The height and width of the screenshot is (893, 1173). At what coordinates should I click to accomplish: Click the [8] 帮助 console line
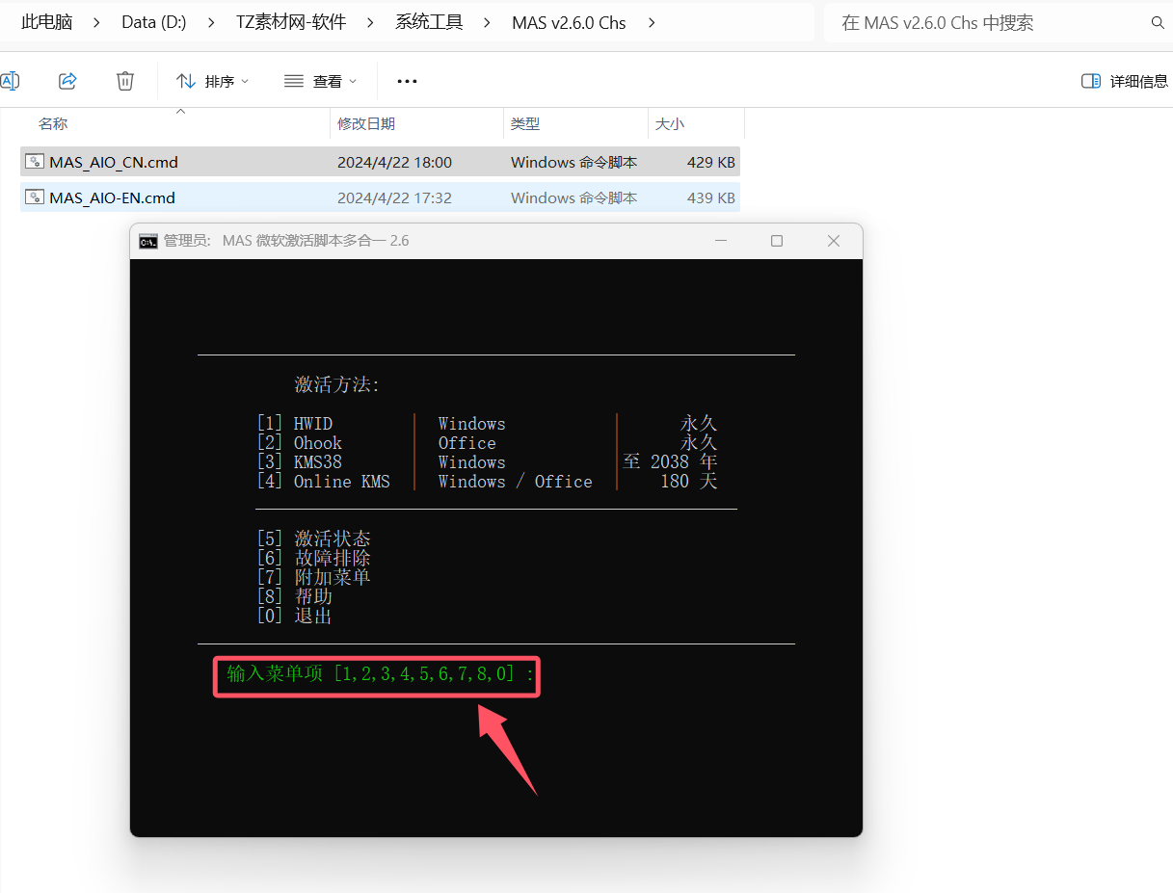(294, 596)
